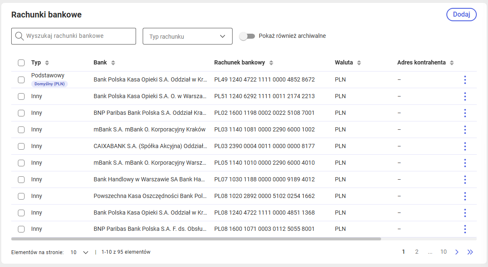Sort by Waluta column arrows
This screenshot has height=267, width=488.
359,63
